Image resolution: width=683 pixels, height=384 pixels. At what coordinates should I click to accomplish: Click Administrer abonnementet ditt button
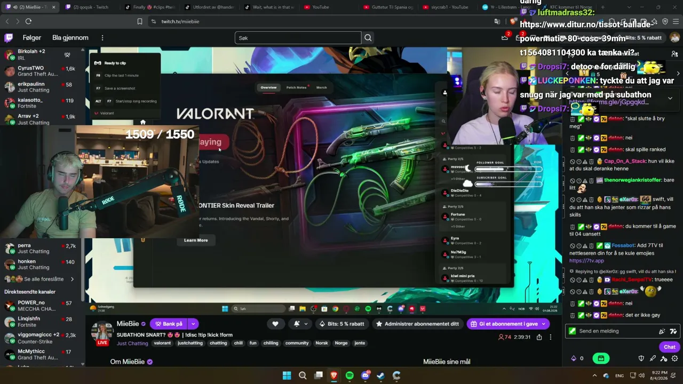(x=417, y=324)
